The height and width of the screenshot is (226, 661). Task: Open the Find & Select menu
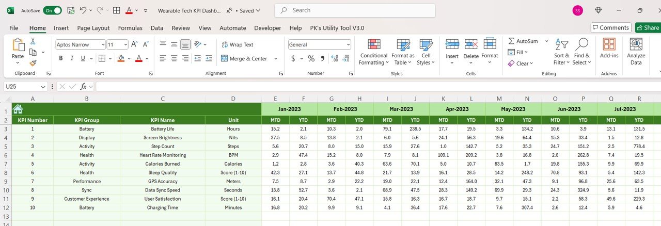coord(581,52)
